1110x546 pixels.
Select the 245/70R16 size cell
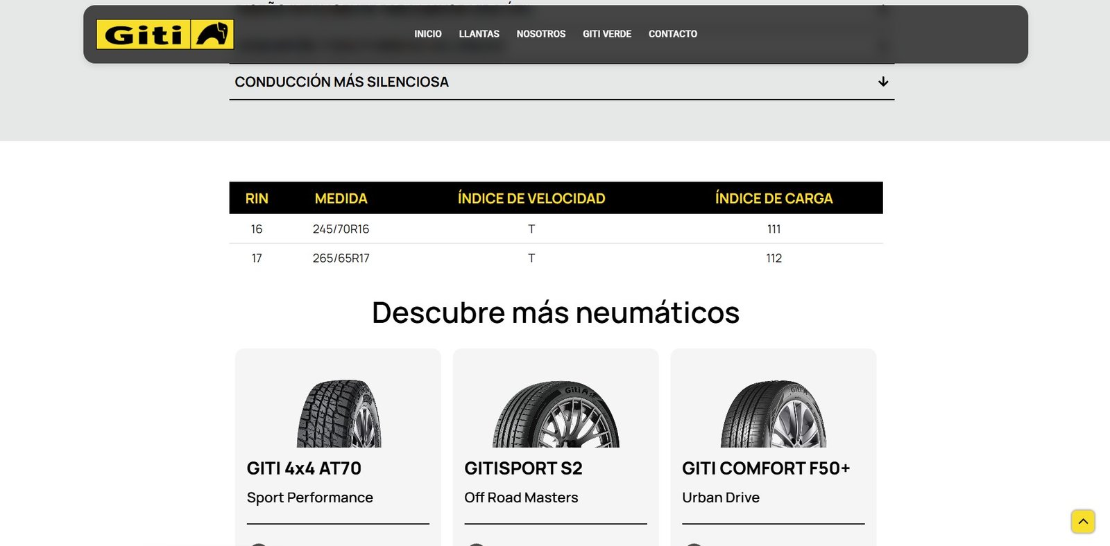(x=341, y=229)
